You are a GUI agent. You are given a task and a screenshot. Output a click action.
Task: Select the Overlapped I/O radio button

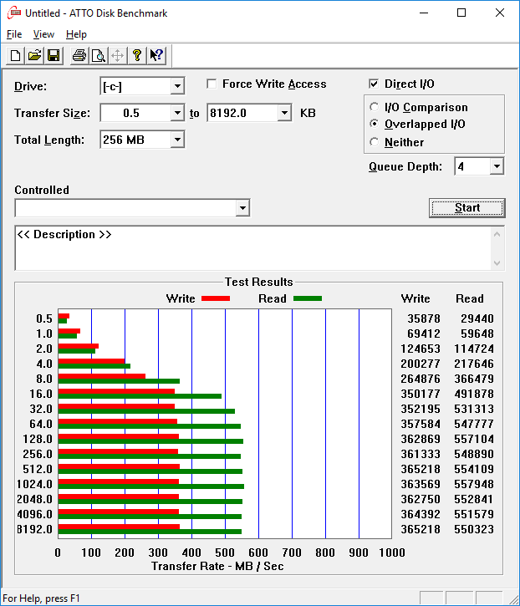click(375, 124)
